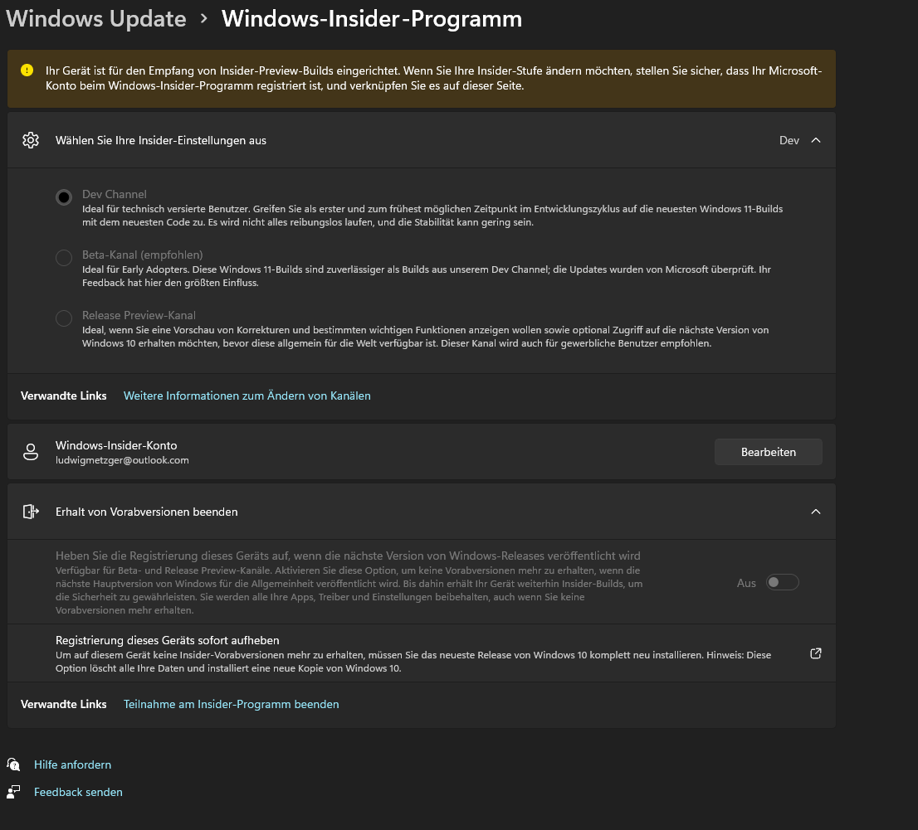This screenshot has height=830, width=918.
Task: Go back to Windows Update breadcrumb
Action: click(x=96, y=19)
